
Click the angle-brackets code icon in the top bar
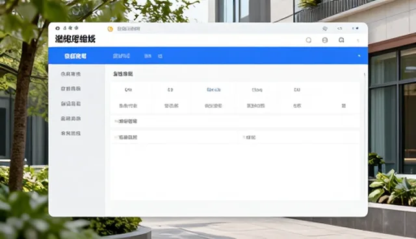340,29
